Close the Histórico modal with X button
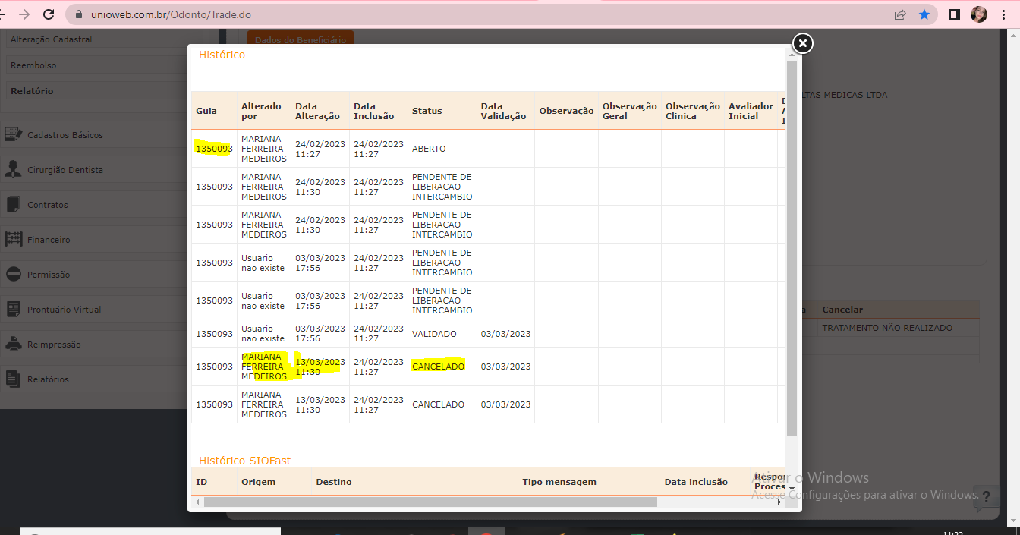 (802, 44)
